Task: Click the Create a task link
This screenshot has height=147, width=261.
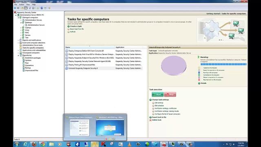Action: click(76, 26)
